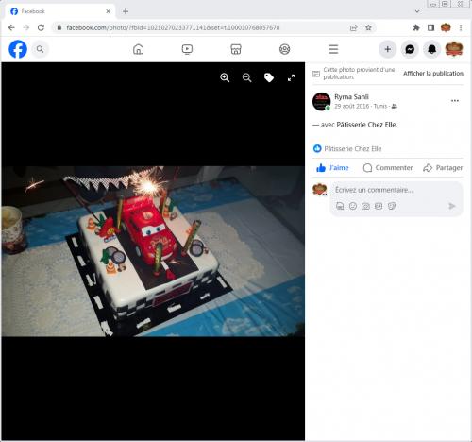The height and width of the screenshot is (442, 472).
Task: Open tab search chevron
Action: (417, 11)
